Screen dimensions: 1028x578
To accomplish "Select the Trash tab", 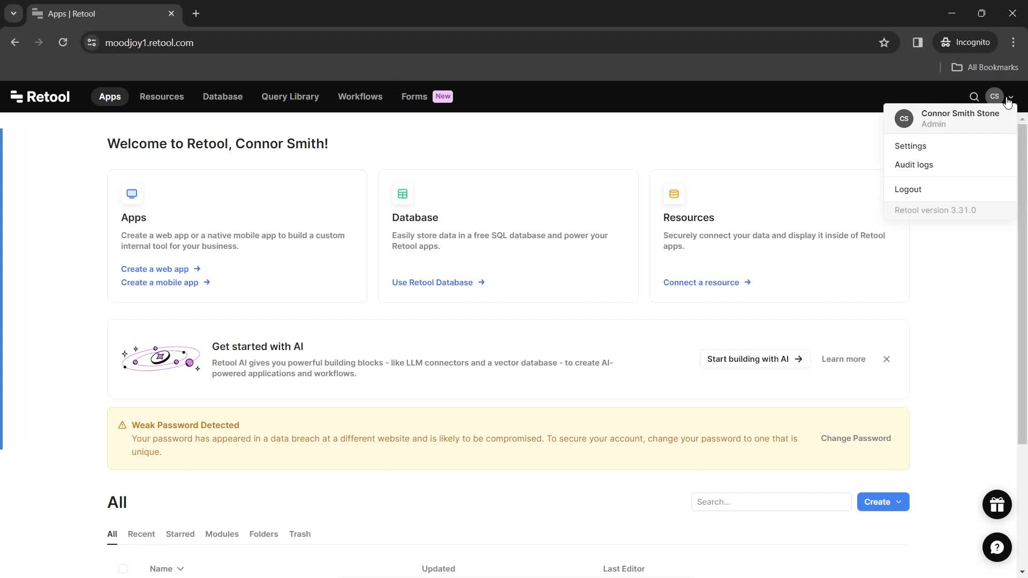I will pos(300,534).
